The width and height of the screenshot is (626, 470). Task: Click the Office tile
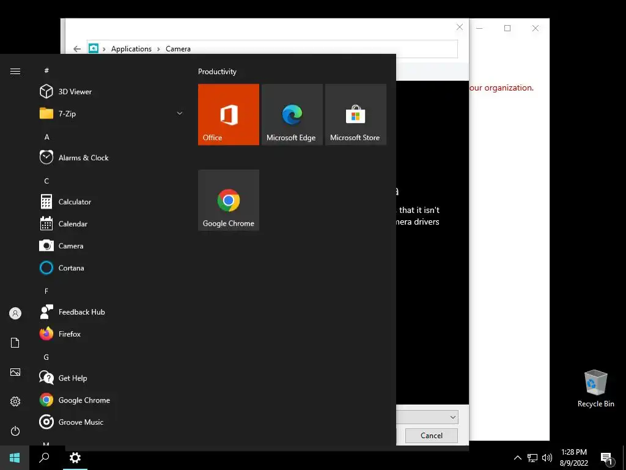pos(229,114)
